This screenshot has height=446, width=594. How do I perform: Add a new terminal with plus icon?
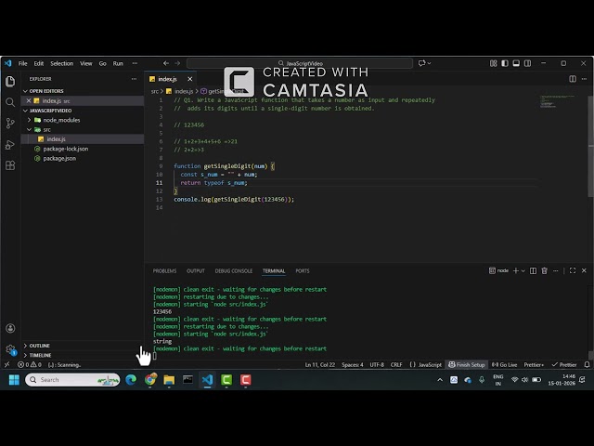(x=516, y=270)
